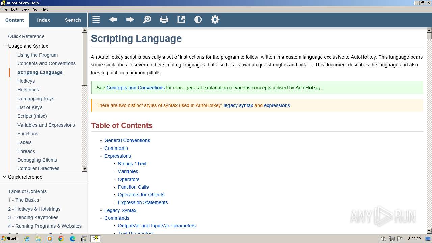Toggle the sidebar with the hamburger icon
The image size is (432, 243).
(96, 20)
